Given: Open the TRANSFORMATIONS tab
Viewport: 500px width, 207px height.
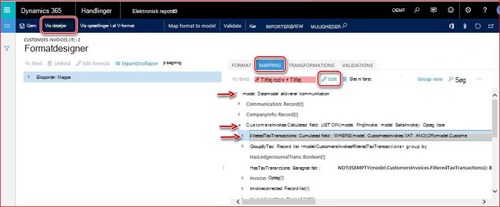Looking at the screenshot, I should (311, 65).
